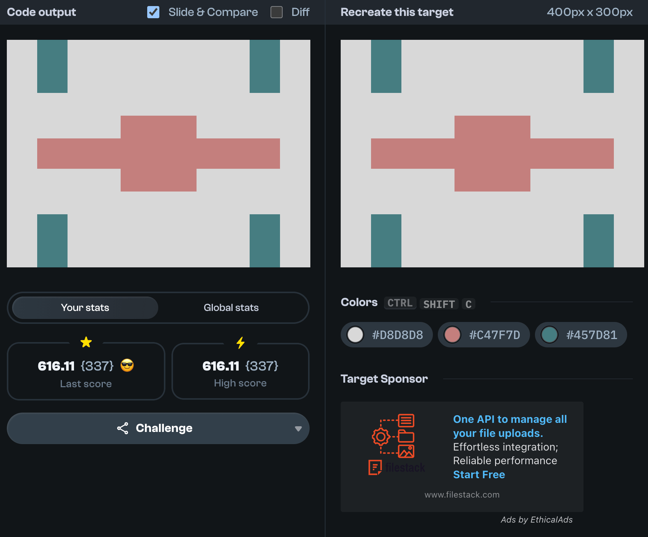This screenshot has height=537, width=648.
Task: Click the lightning bolt icon above High score
Action: pos(241,342)
